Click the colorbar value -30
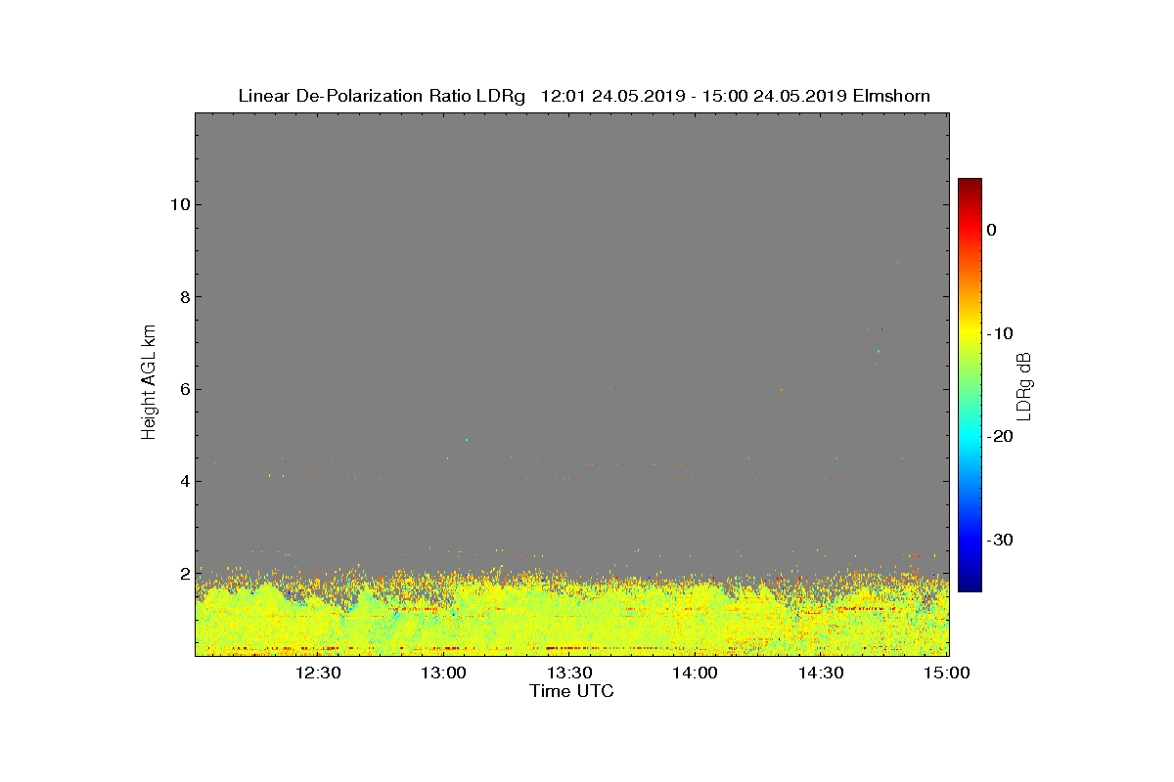This screenshot has width=1174, height=782. (x=999, y=540)
